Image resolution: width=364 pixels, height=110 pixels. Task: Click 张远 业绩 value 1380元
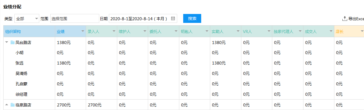tap(64, 63)
